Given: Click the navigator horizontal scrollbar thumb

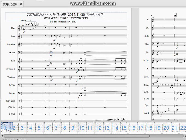Looking at the screenshot, I should pos(77,136).
